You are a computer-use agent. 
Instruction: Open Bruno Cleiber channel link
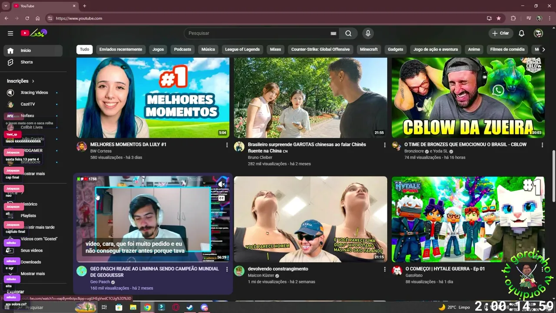260,157
